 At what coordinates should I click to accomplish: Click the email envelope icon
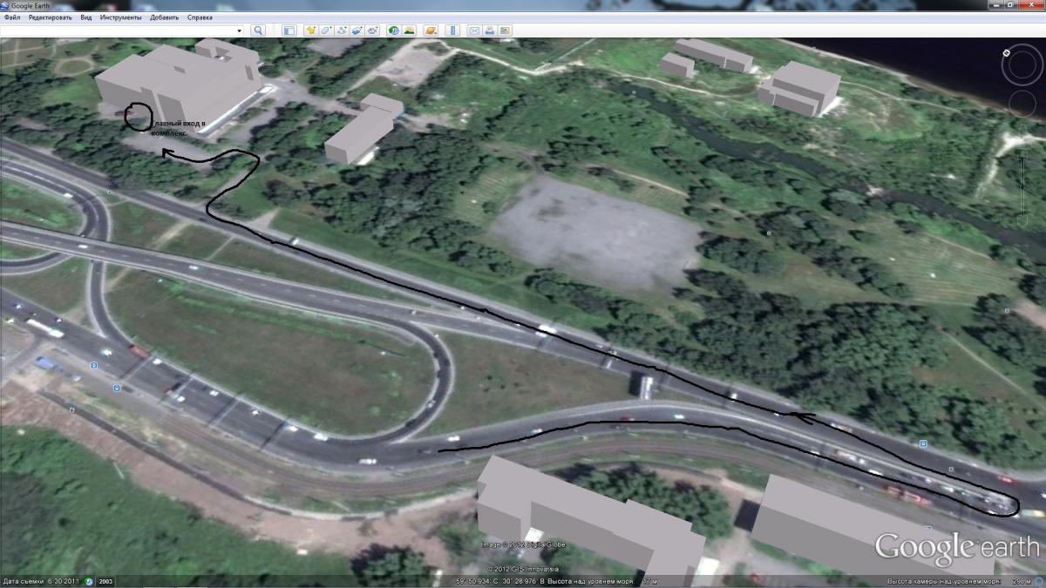coord(474,30)
